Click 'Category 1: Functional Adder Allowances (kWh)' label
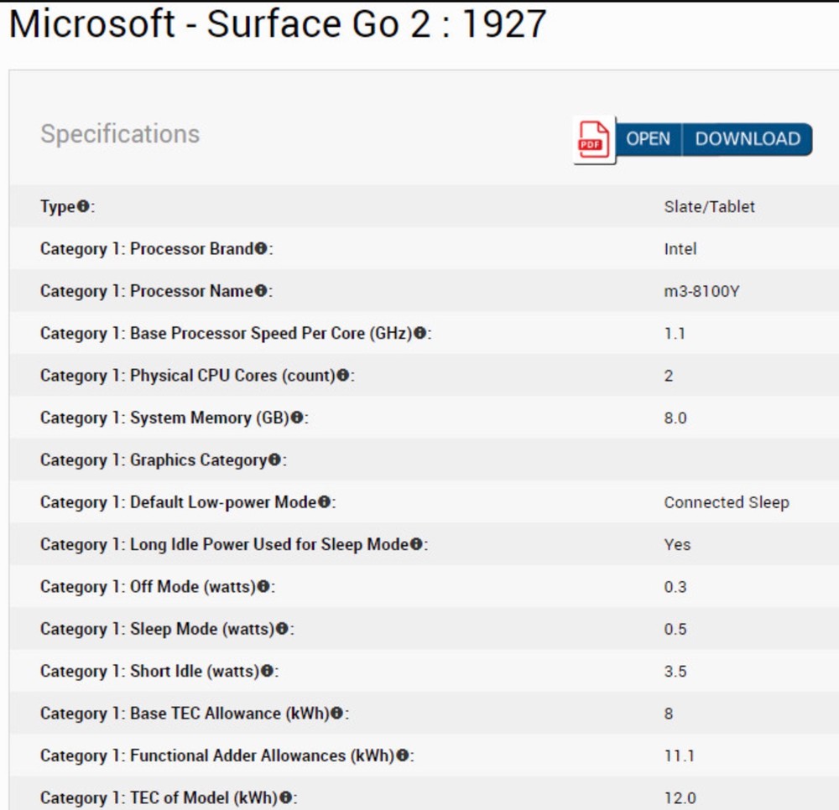 (218, 755)
